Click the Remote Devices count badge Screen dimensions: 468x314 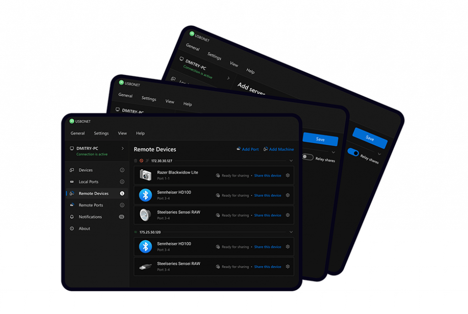click(x=122, y=194)
